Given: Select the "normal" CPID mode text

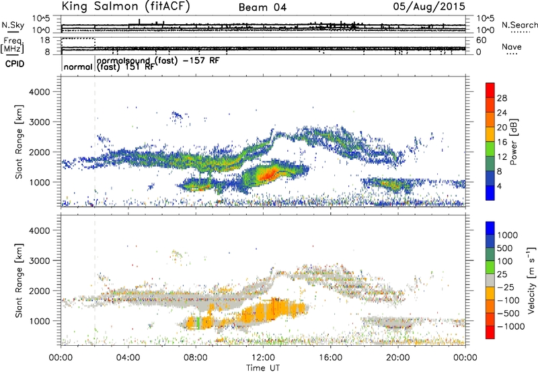Looking at the screenshot, I should coord(78,66).
